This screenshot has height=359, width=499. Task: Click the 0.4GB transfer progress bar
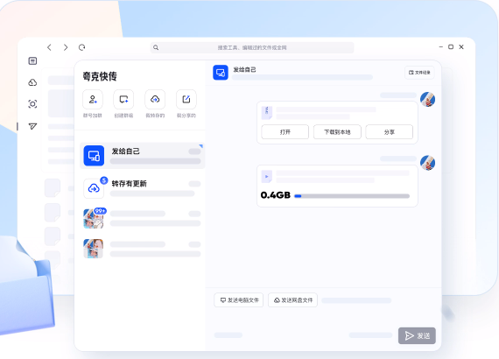[x=352, y=196]
